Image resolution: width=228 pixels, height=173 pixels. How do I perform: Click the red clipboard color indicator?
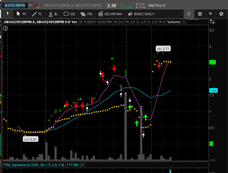pyautogui.click(x=36, y=5)
